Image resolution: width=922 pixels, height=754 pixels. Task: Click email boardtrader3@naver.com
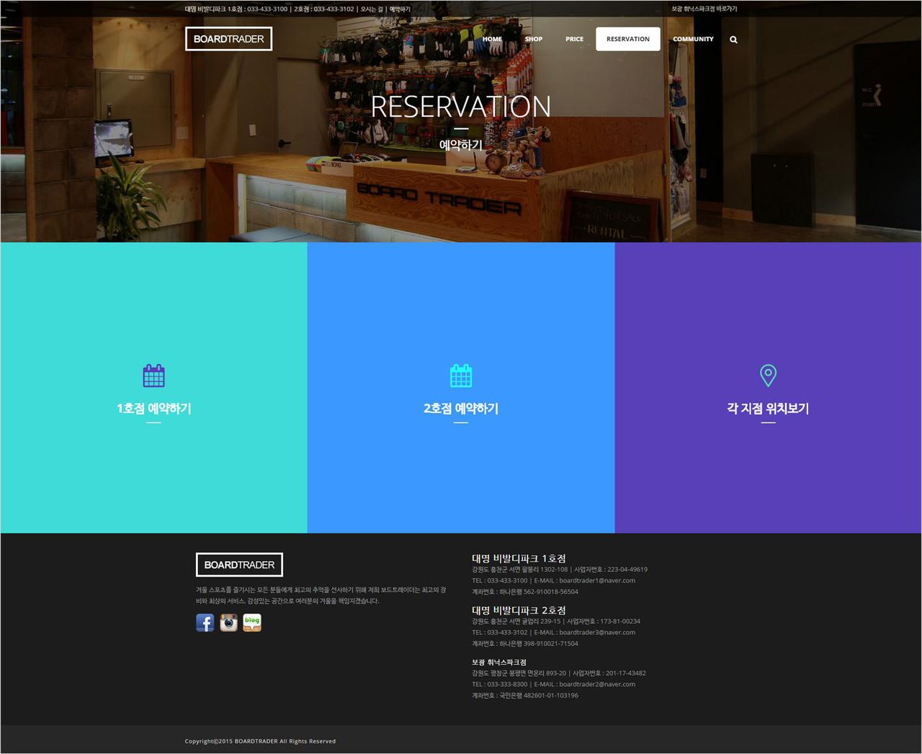point(597,632)
